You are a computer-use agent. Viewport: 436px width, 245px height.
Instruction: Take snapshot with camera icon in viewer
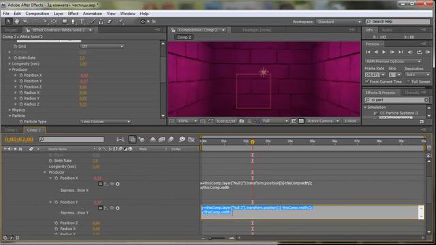coord(242,121)
